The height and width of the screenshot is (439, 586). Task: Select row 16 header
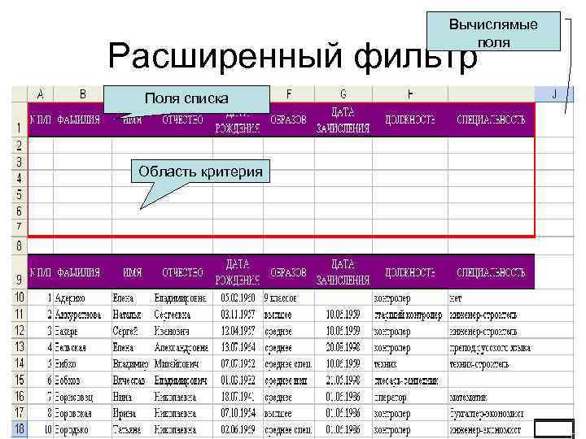tap(20, 396)
